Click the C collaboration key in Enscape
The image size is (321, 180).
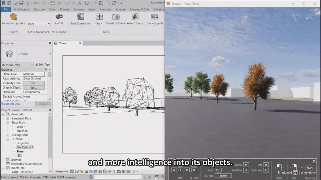coord(266,170)
